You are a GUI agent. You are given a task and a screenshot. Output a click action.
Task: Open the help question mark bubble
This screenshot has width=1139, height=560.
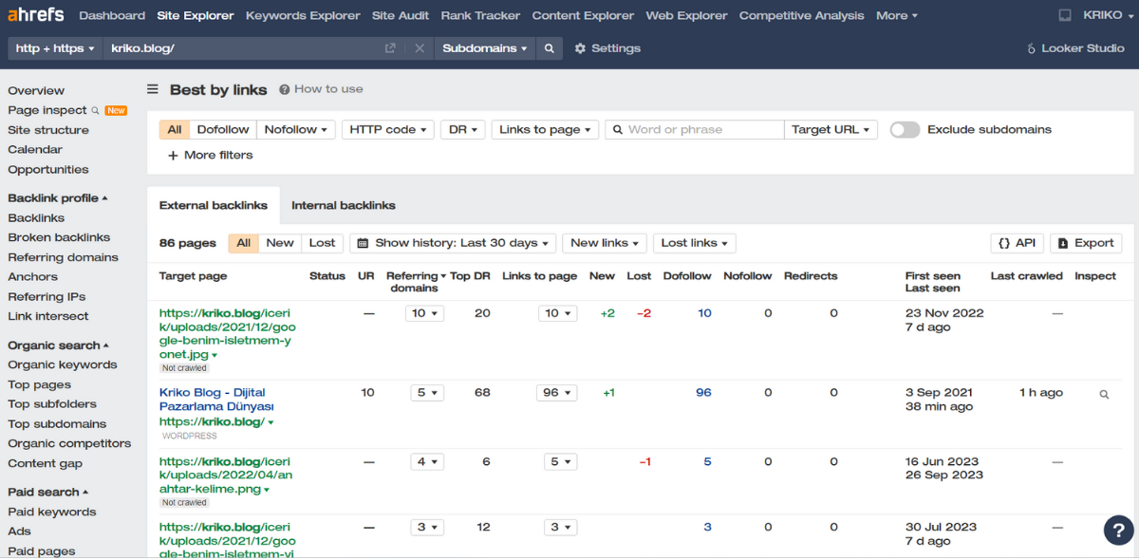(1119, 530)
